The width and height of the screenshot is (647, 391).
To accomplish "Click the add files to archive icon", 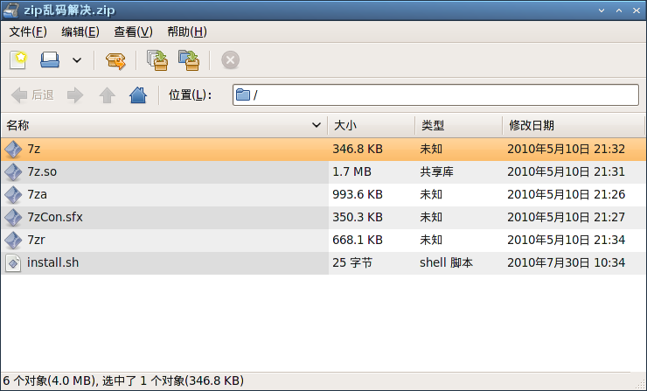I will (x=157, y=60).
